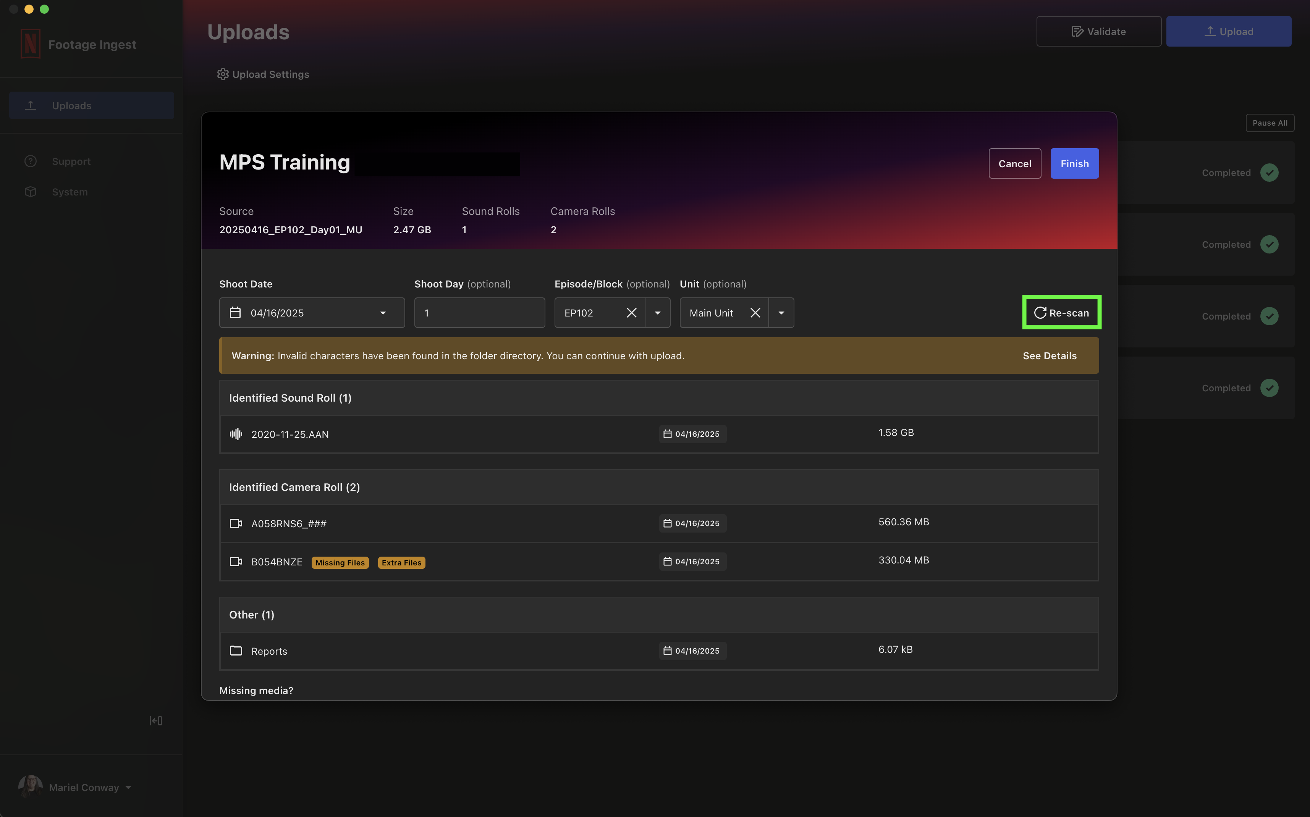Click the 2.47 GB size value

pyautogui.click(x=412, y=230)
